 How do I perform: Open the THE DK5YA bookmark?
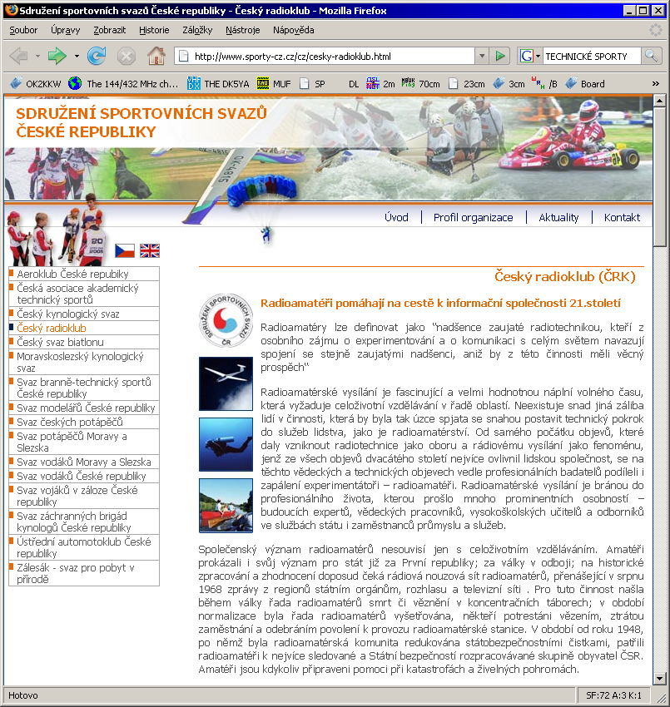(x=218, y=83)
